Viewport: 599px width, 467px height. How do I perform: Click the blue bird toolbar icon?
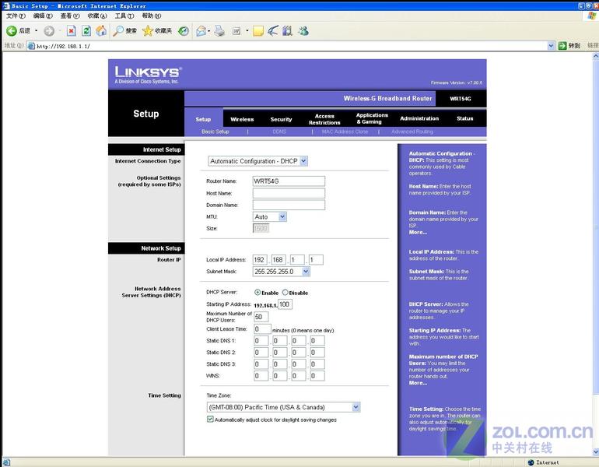click(x=273, y=31)
